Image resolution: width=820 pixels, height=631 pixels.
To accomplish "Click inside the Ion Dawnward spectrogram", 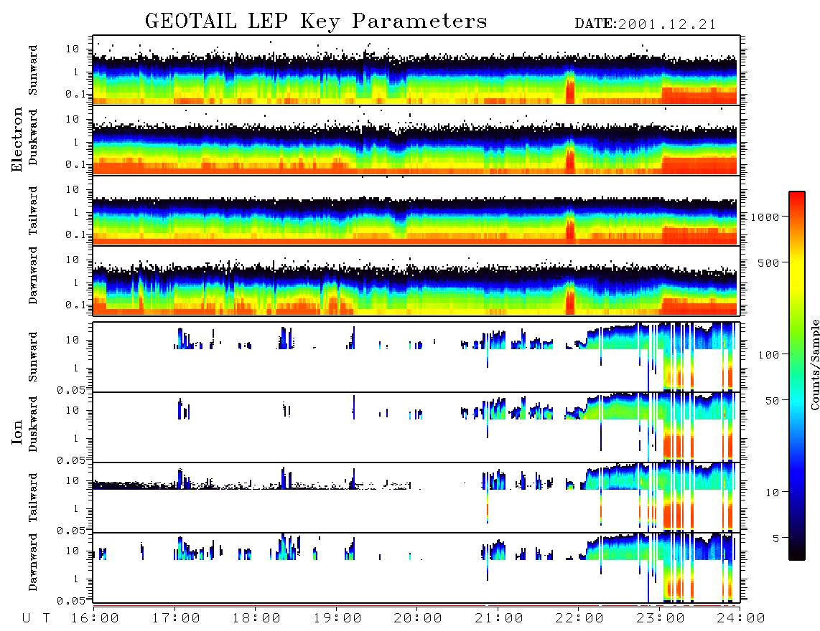I will [416, 568].
